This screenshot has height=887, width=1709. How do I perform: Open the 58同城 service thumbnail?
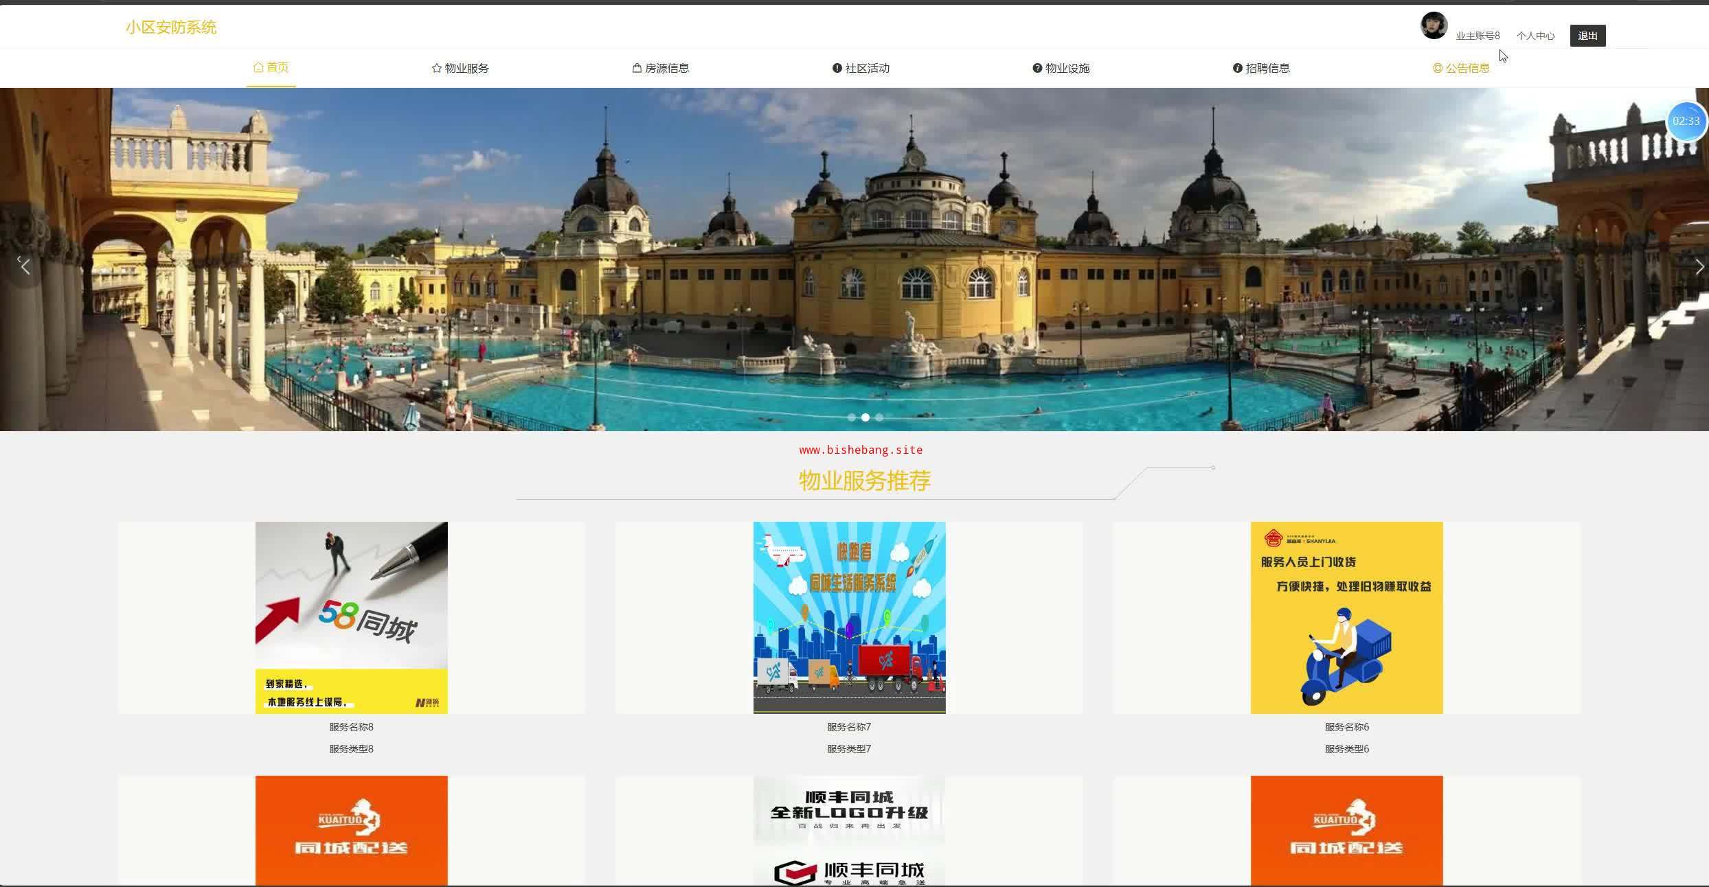(351, 617)
